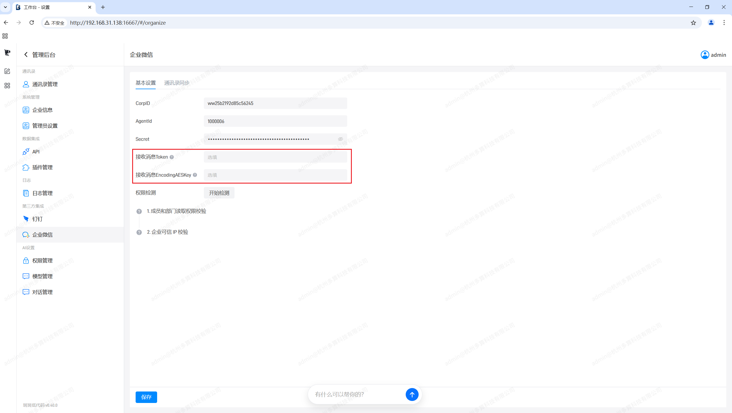Click the 开始检测 button
This screenshot has height=413, width=732.
point(219,193)
